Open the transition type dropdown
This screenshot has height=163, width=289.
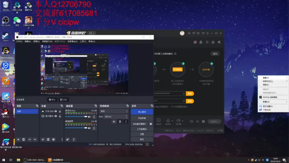click(114, 111)
